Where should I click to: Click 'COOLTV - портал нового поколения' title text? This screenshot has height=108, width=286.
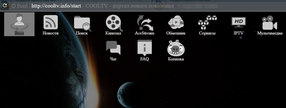130,6
